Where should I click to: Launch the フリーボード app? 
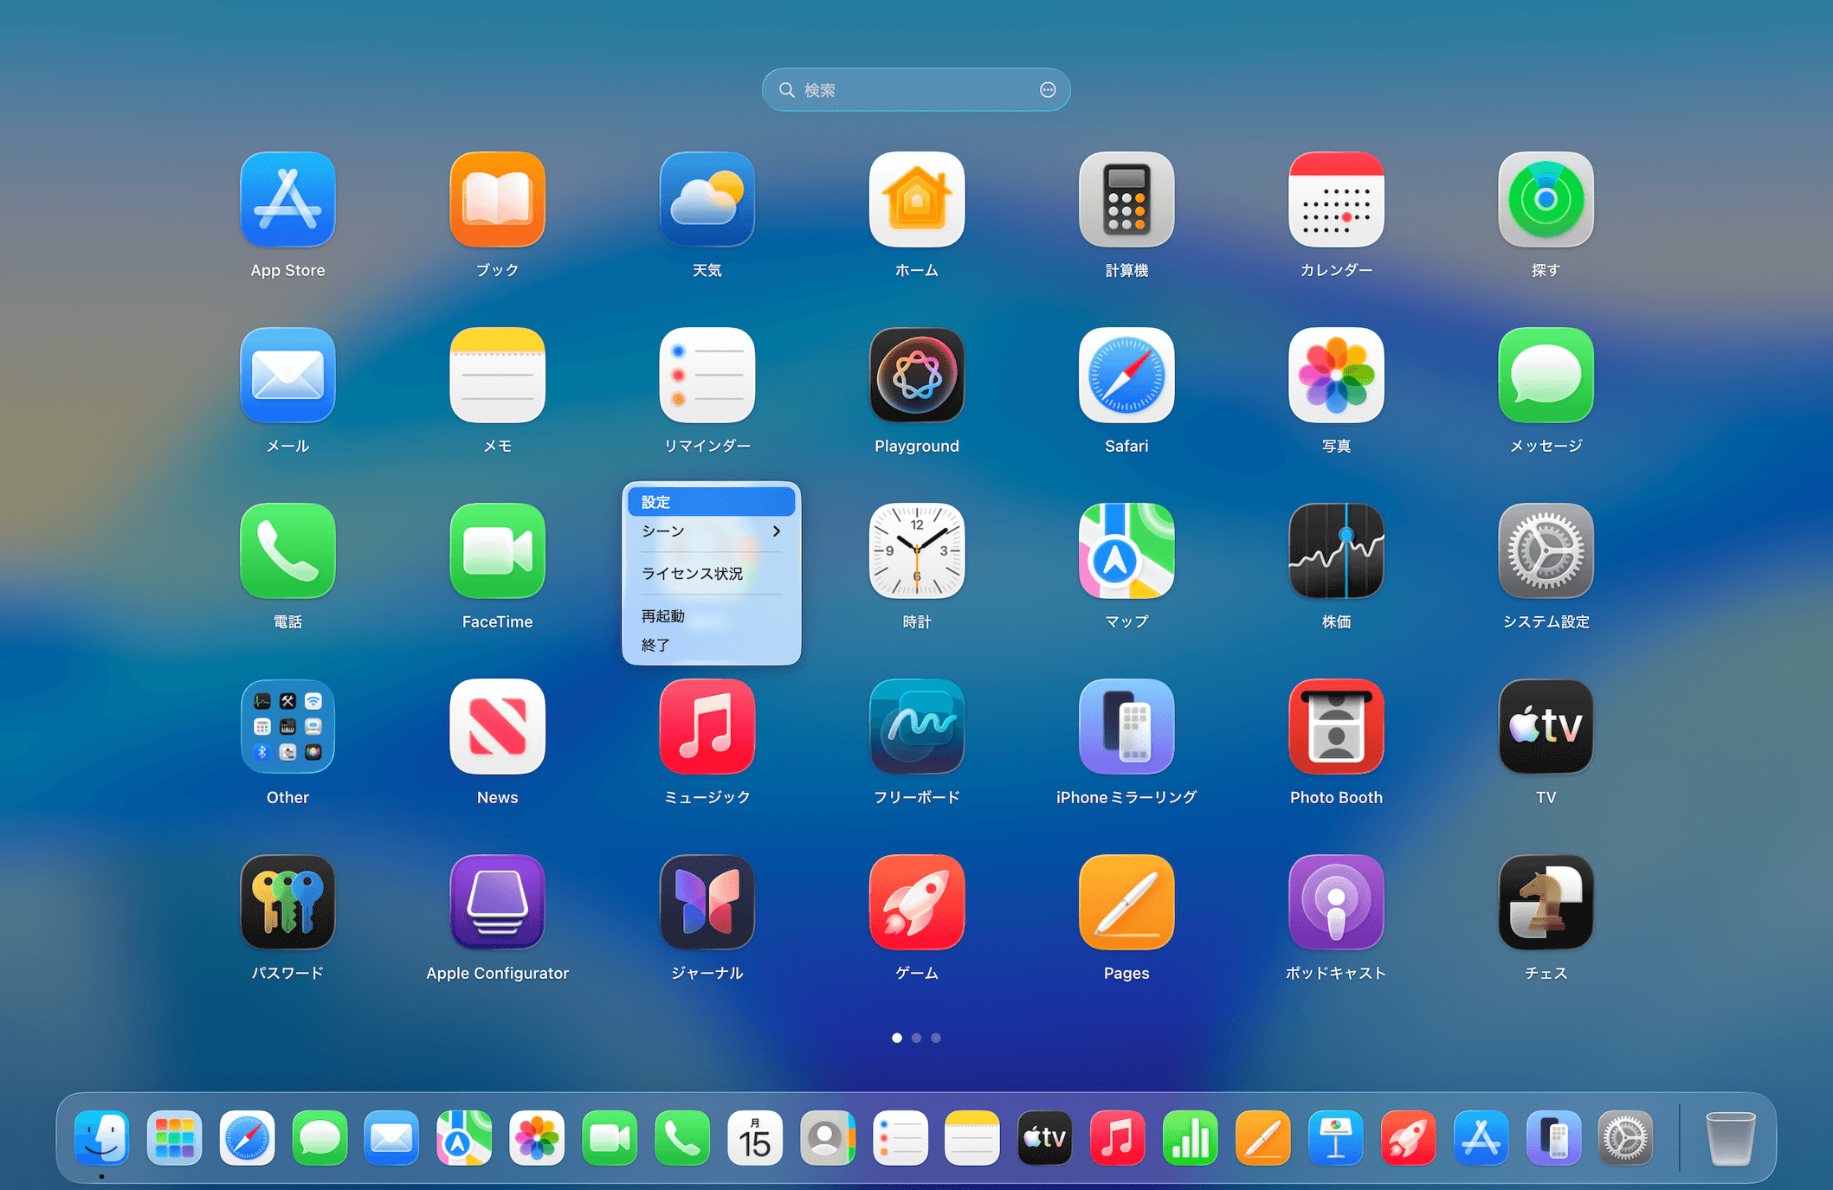pyautogui.click(x=917, y=727)
